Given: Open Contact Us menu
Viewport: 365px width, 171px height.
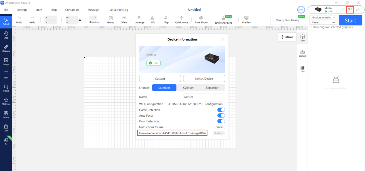Looking at the screenshot, I should pyautogui.click(x=72, y=10).
